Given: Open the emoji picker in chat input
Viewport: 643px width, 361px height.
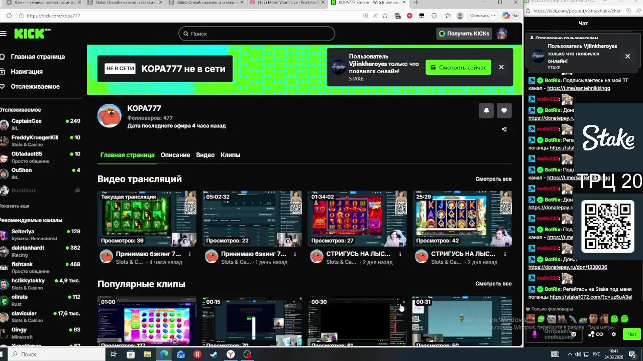Looking at the screenshot, I should coord(574,334).
